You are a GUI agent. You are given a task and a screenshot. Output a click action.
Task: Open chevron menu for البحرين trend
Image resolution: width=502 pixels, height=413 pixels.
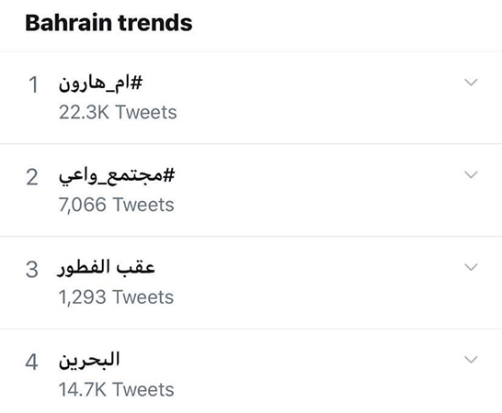[x=471, y=360]
